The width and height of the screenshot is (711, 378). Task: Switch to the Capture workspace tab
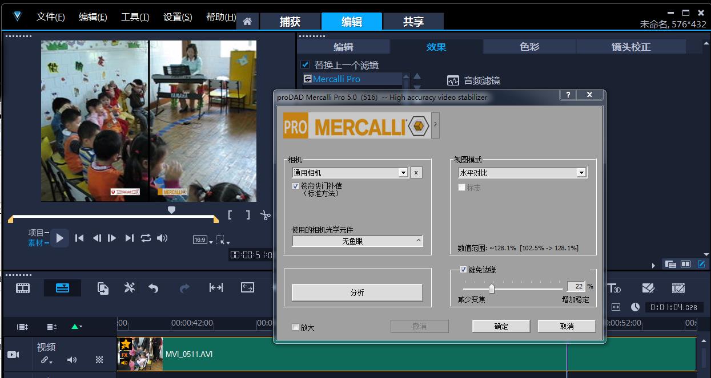[290, 22]
